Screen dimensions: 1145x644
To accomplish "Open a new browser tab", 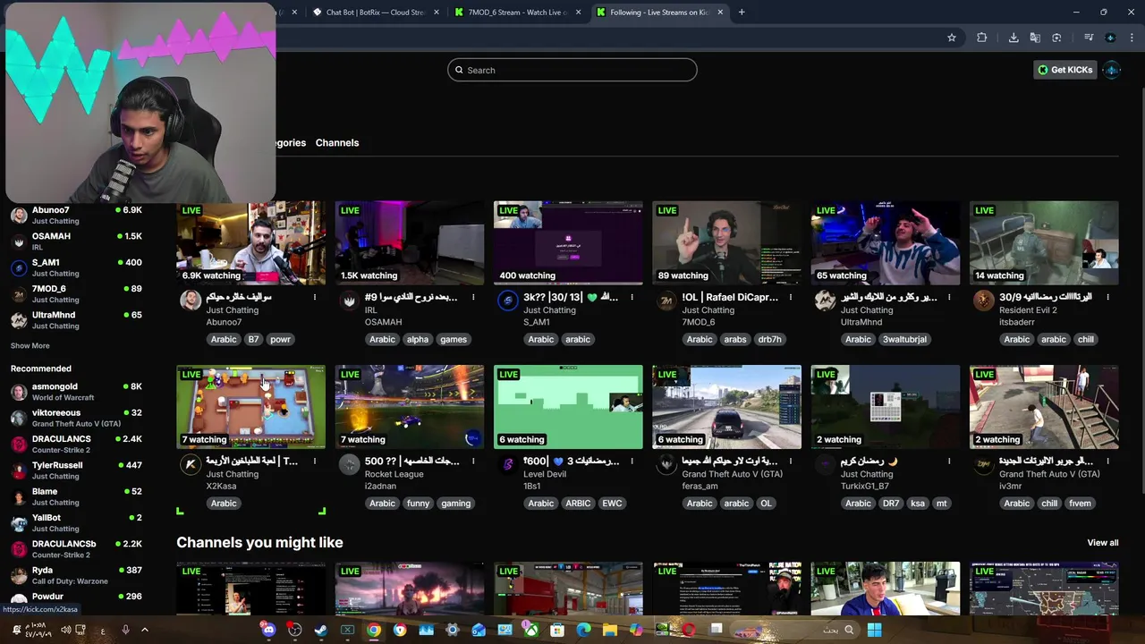I will [742, 13].
